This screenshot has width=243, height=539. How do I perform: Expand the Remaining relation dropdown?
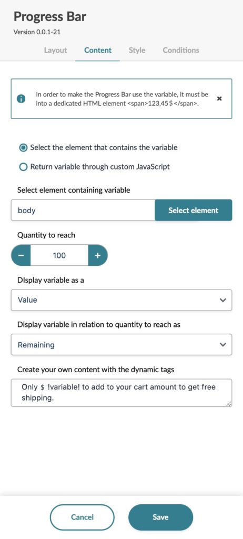[121, 345]
